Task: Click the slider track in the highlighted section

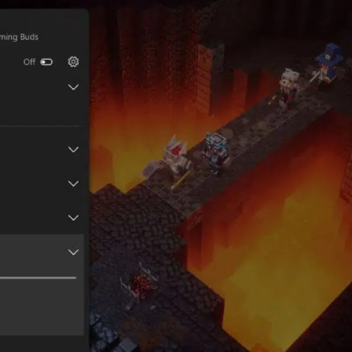Action: [38, 278]
